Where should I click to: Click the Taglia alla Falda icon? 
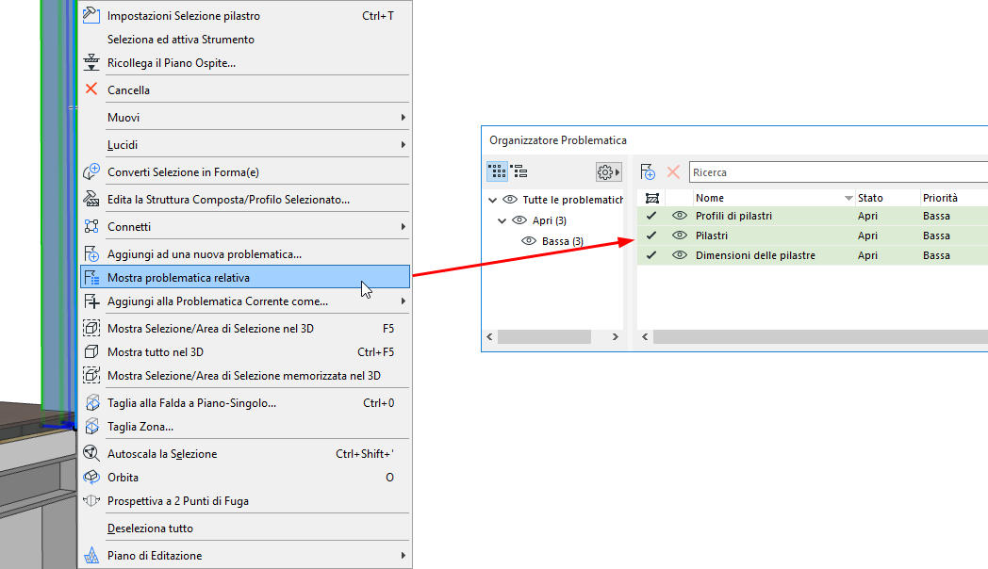tap(92, 402)
